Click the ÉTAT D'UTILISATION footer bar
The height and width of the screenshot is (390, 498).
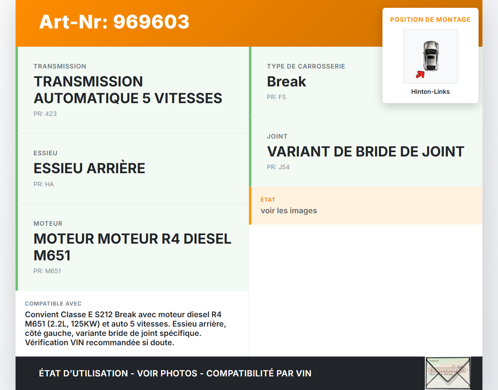(x=175, y=373)
